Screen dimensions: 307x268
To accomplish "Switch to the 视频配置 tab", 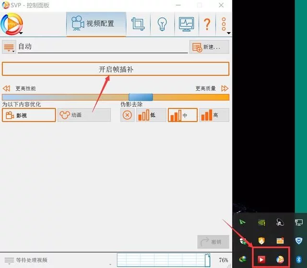I will pyautogui.click(x=96, y=24).
